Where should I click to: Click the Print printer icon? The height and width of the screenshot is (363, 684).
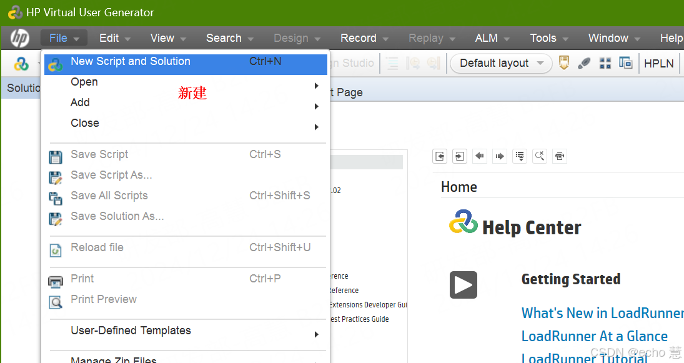click(x=56, y=282)
